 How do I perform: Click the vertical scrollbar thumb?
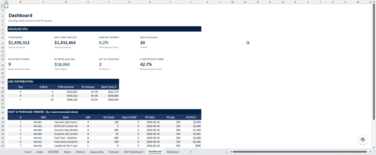[x=374, y=62]
